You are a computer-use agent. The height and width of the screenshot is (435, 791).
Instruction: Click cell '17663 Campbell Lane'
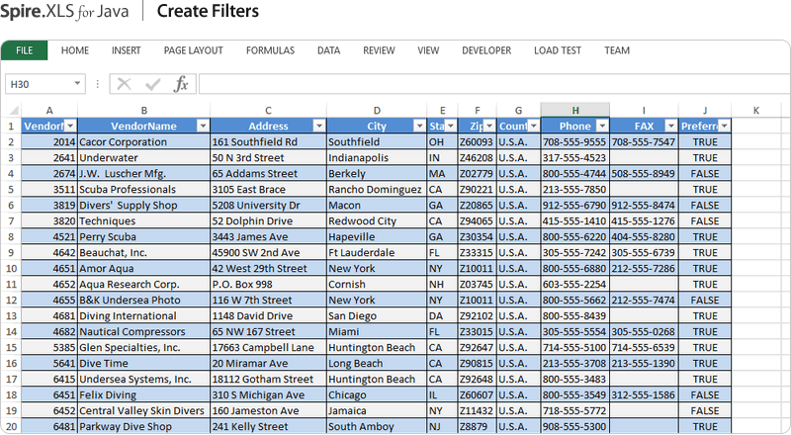click(x=268, y=347)
